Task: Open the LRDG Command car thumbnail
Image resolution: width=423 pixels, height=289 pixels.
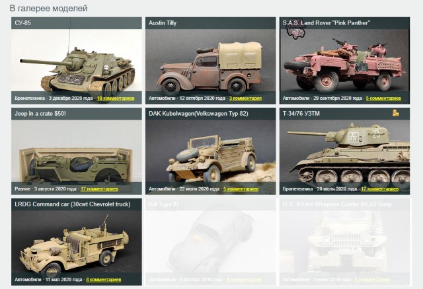Action: tap(77, 242)
